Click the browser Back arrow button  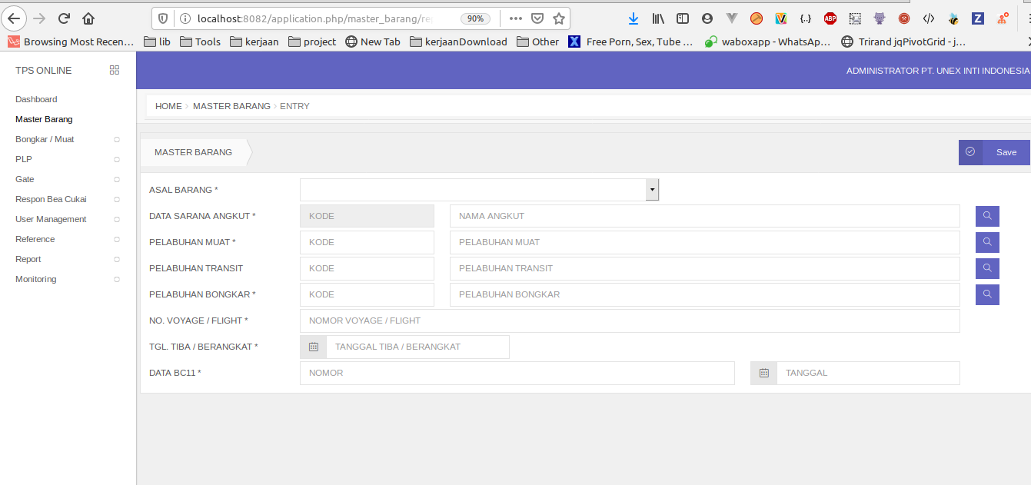click(x=15, y=18)
